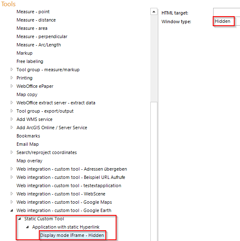Click the Tools heading

pyautogui.click(x=8, y=4)
